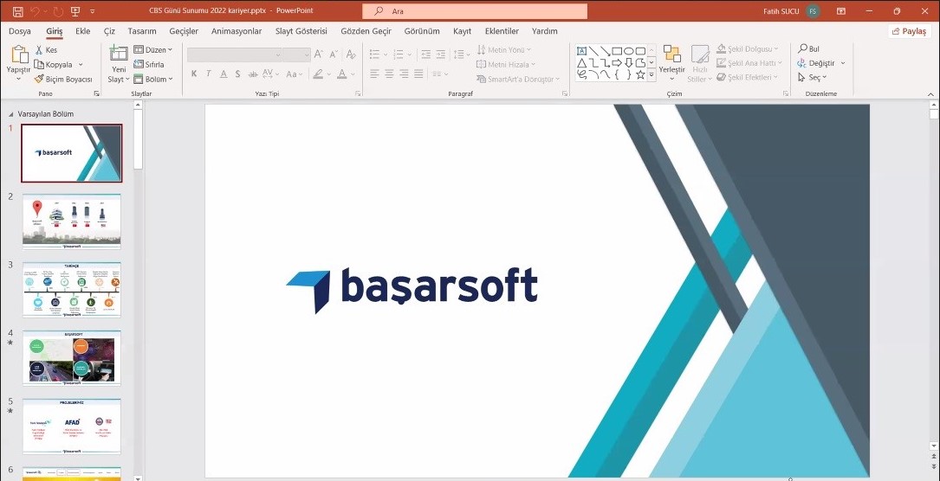Center align the text
The width and height of the screenshot is (940, 481).
tap(389, 74)
